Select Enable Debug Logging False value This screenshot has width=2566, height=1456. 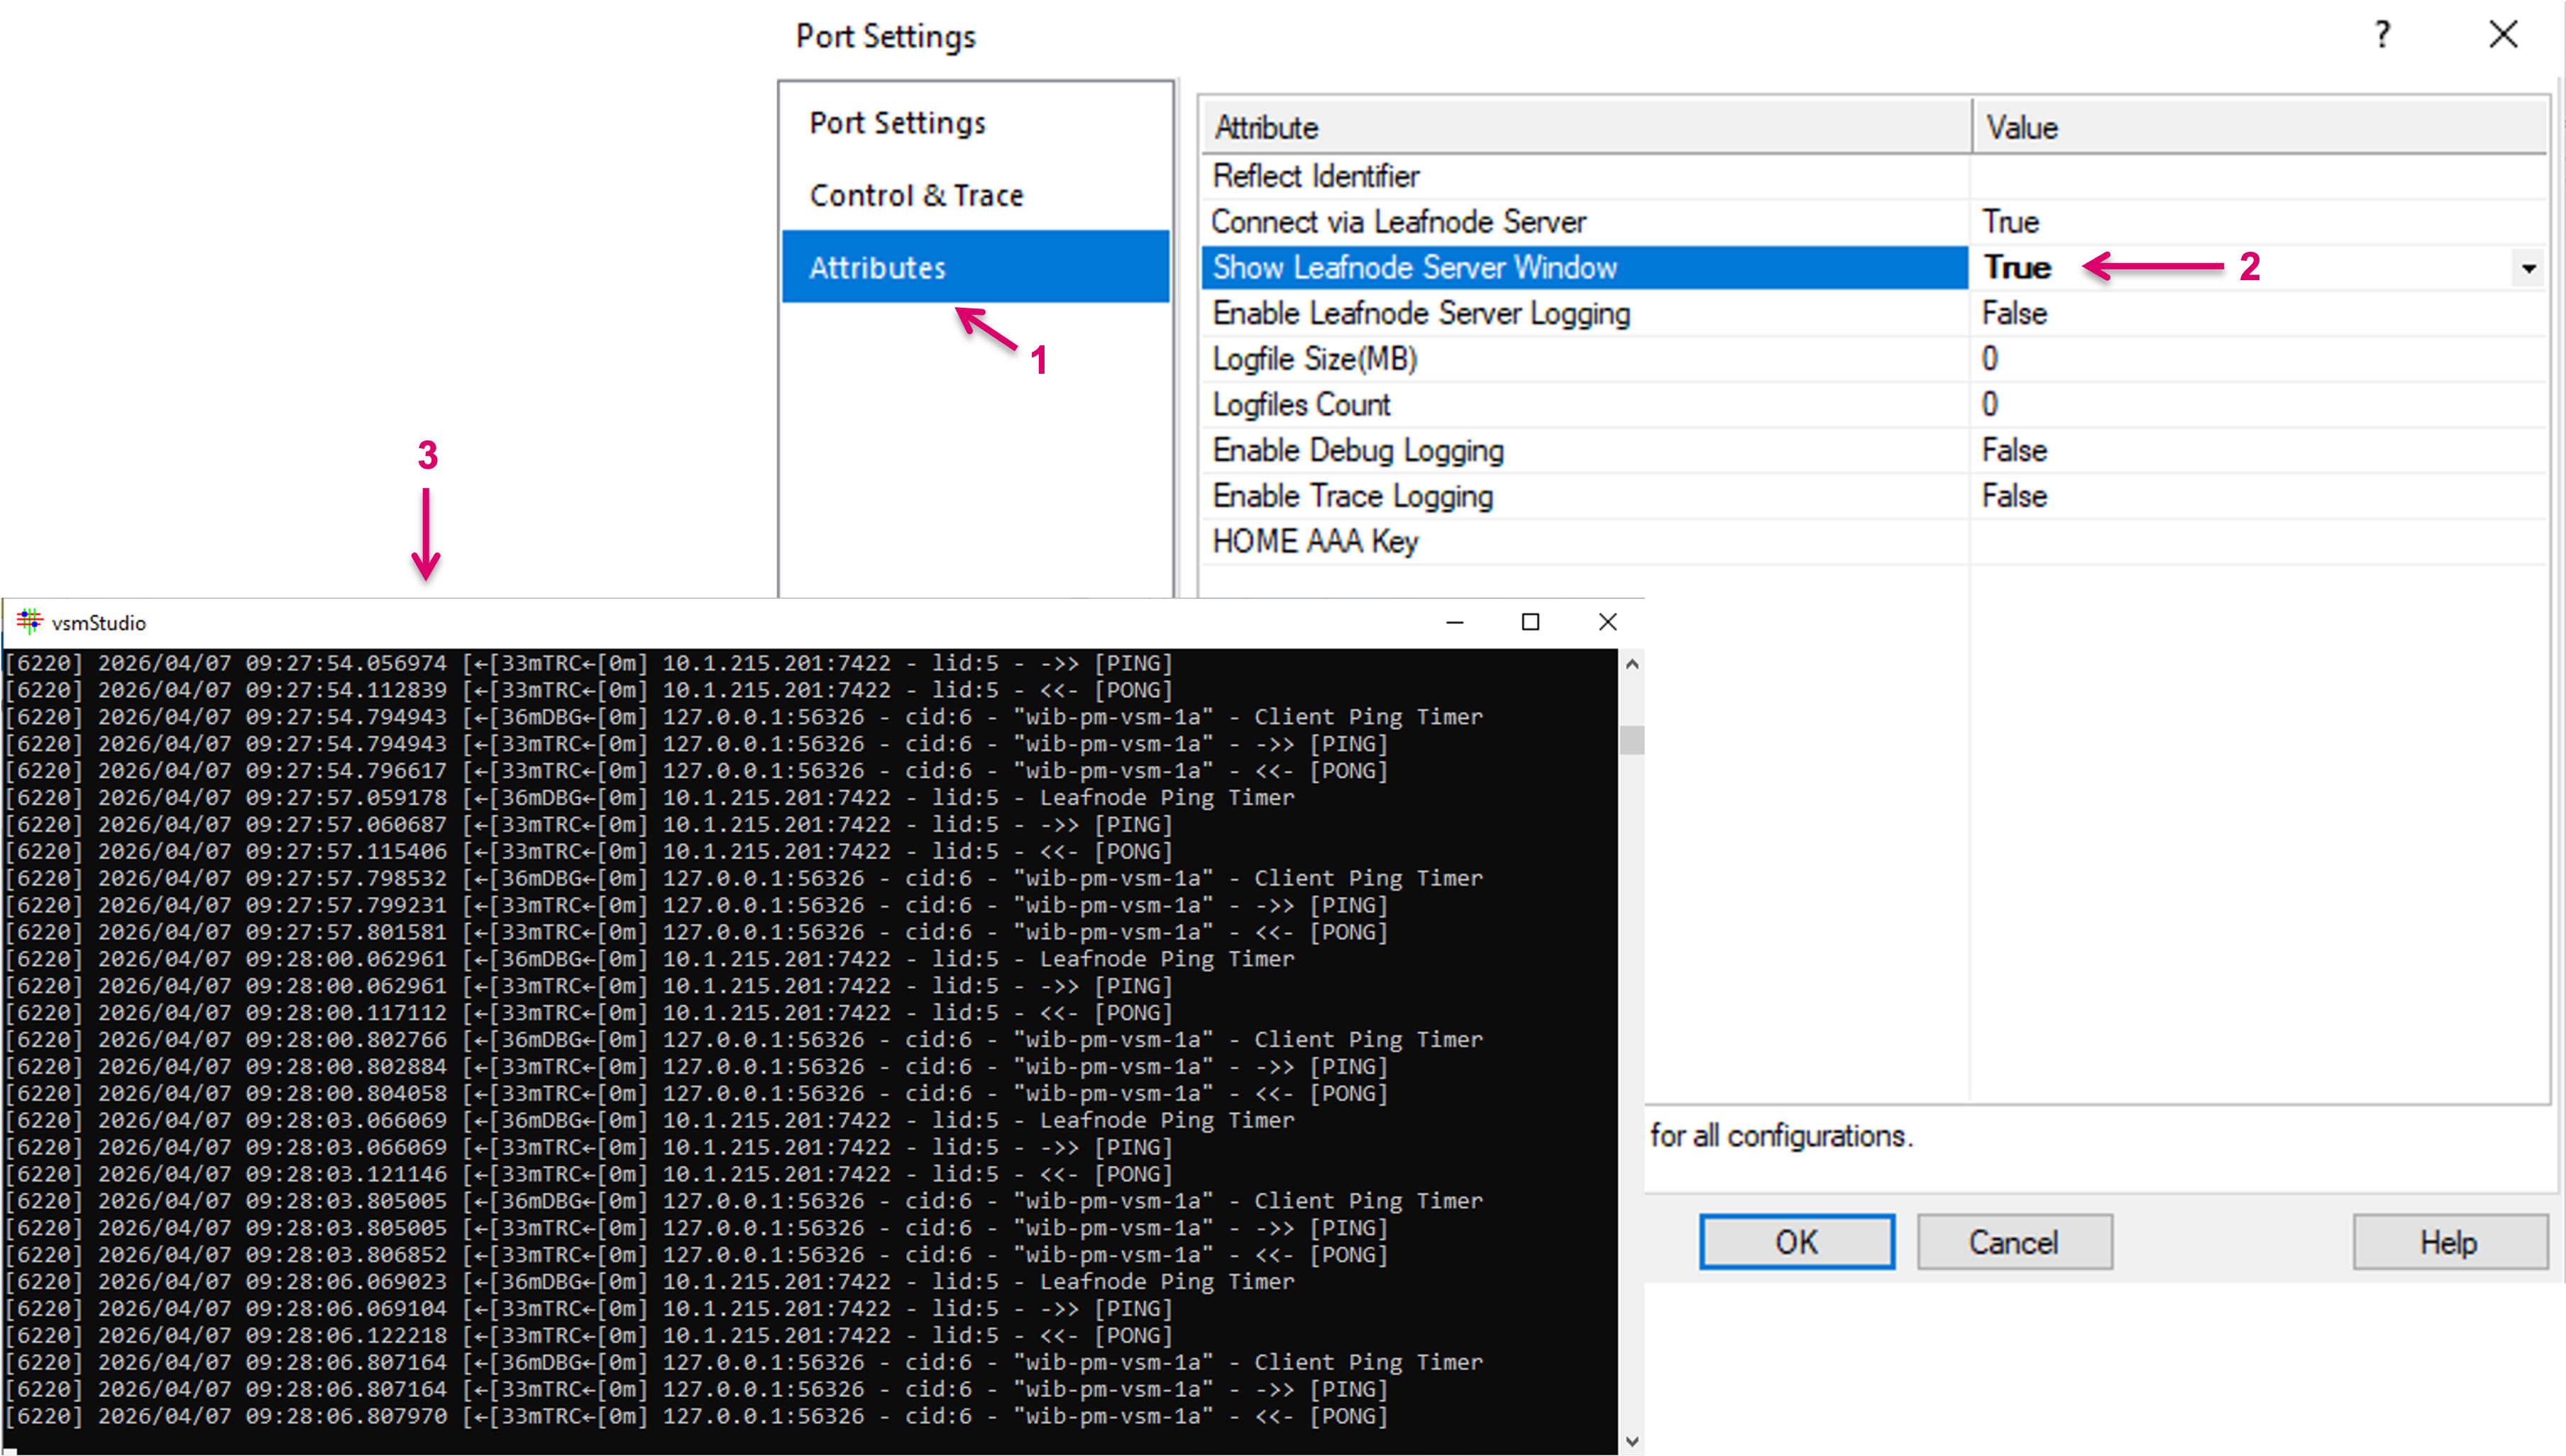click(2014, 451)
